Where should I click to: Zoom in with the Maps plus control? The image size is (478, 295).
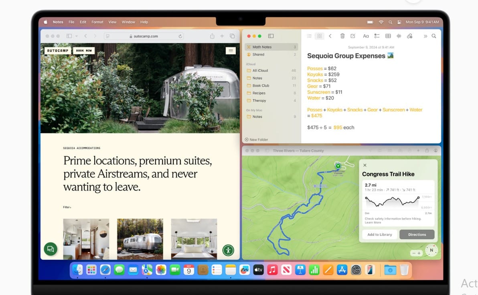click(x=419, y=253)
